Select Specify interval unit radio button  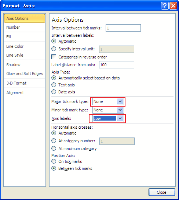tap(54, 49)
